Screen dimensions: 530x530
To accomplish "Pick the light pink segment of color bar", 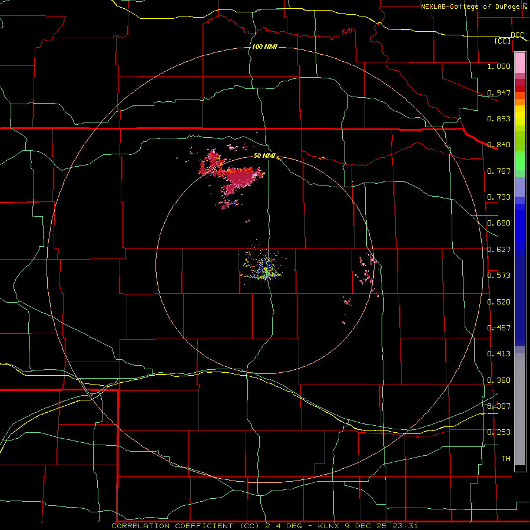I will click(520, 63).
